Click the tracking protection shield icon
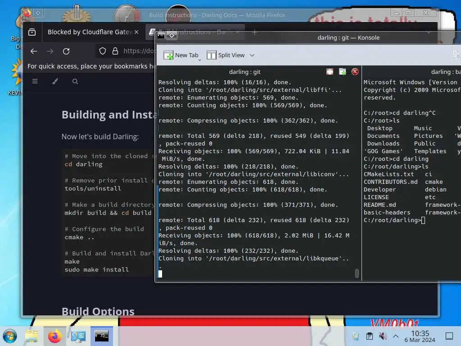 pyautogui.click(x=103, y=51)
